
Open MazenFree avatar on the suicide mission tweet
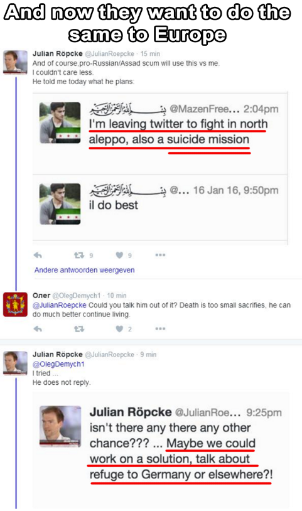(60, 123)
